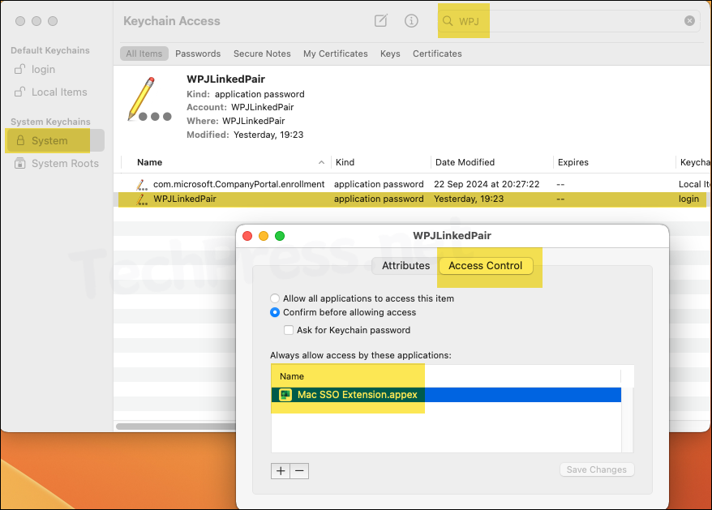Select the login keychain
The width and height of the screenshot is (712, 510).
(43, 70)
